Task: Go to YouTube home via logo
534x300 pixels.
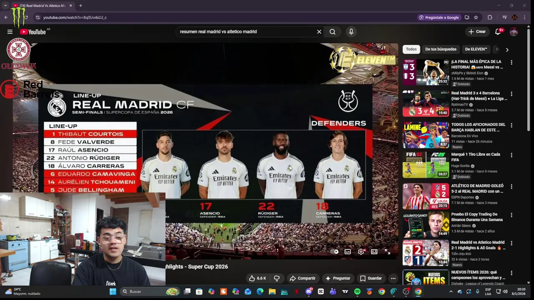Action: point(33,32)
